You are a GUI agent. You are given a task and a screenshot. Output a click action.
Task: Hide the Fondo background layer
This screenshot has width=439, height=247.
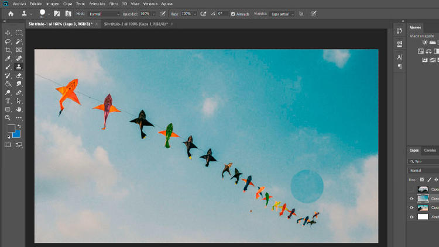[411, 217]
